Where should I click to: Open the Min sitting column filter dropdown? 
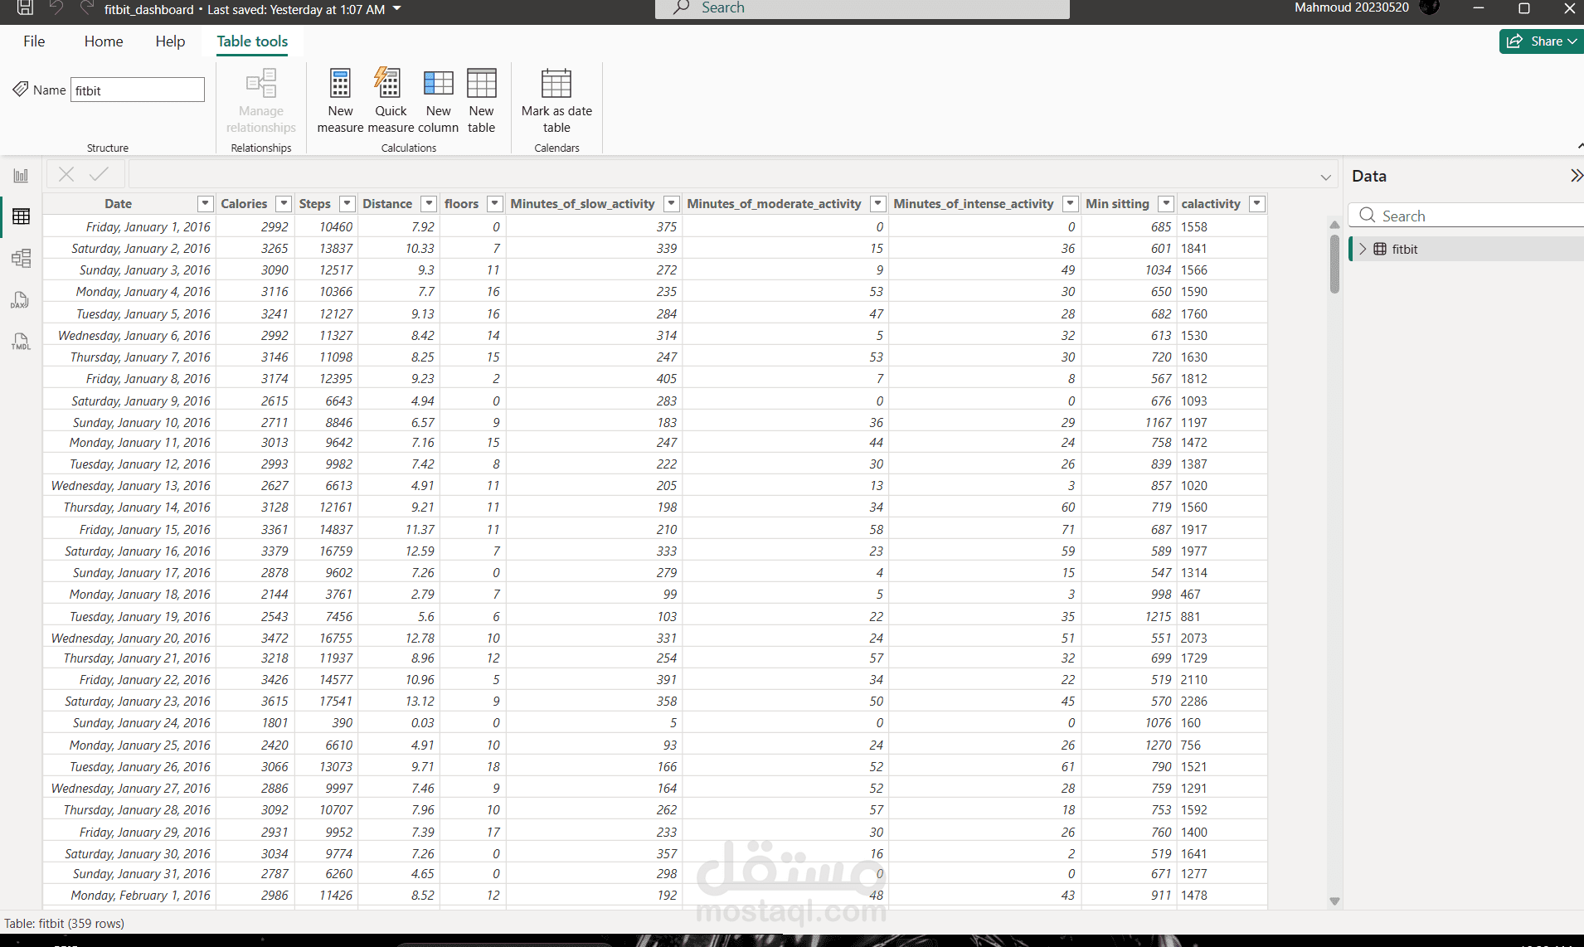pos(1166,204)
